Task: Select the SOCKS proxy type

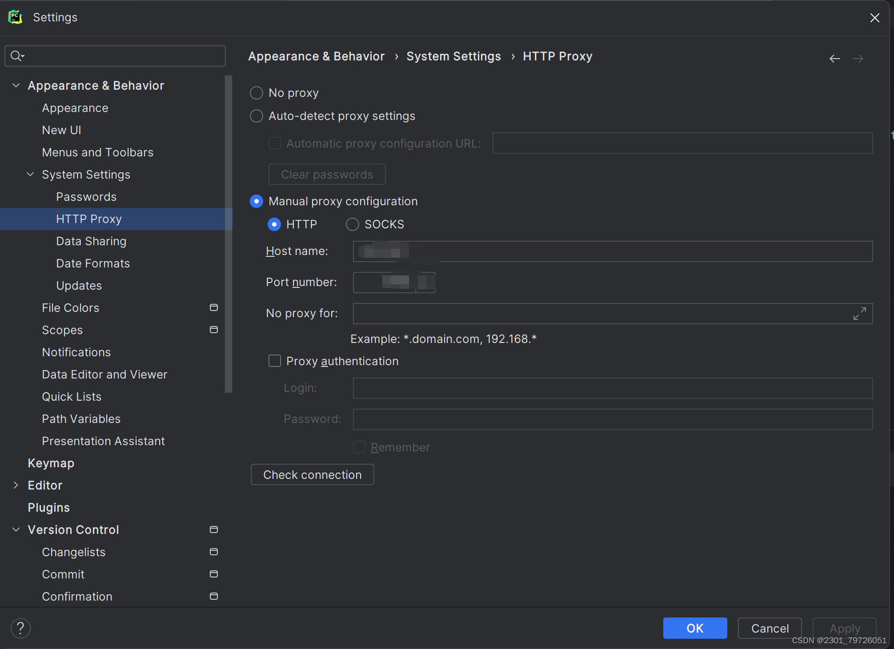Action: 352,224
